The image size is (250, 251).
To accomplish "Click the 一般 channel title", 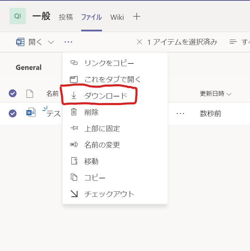I will pos(41,16).
